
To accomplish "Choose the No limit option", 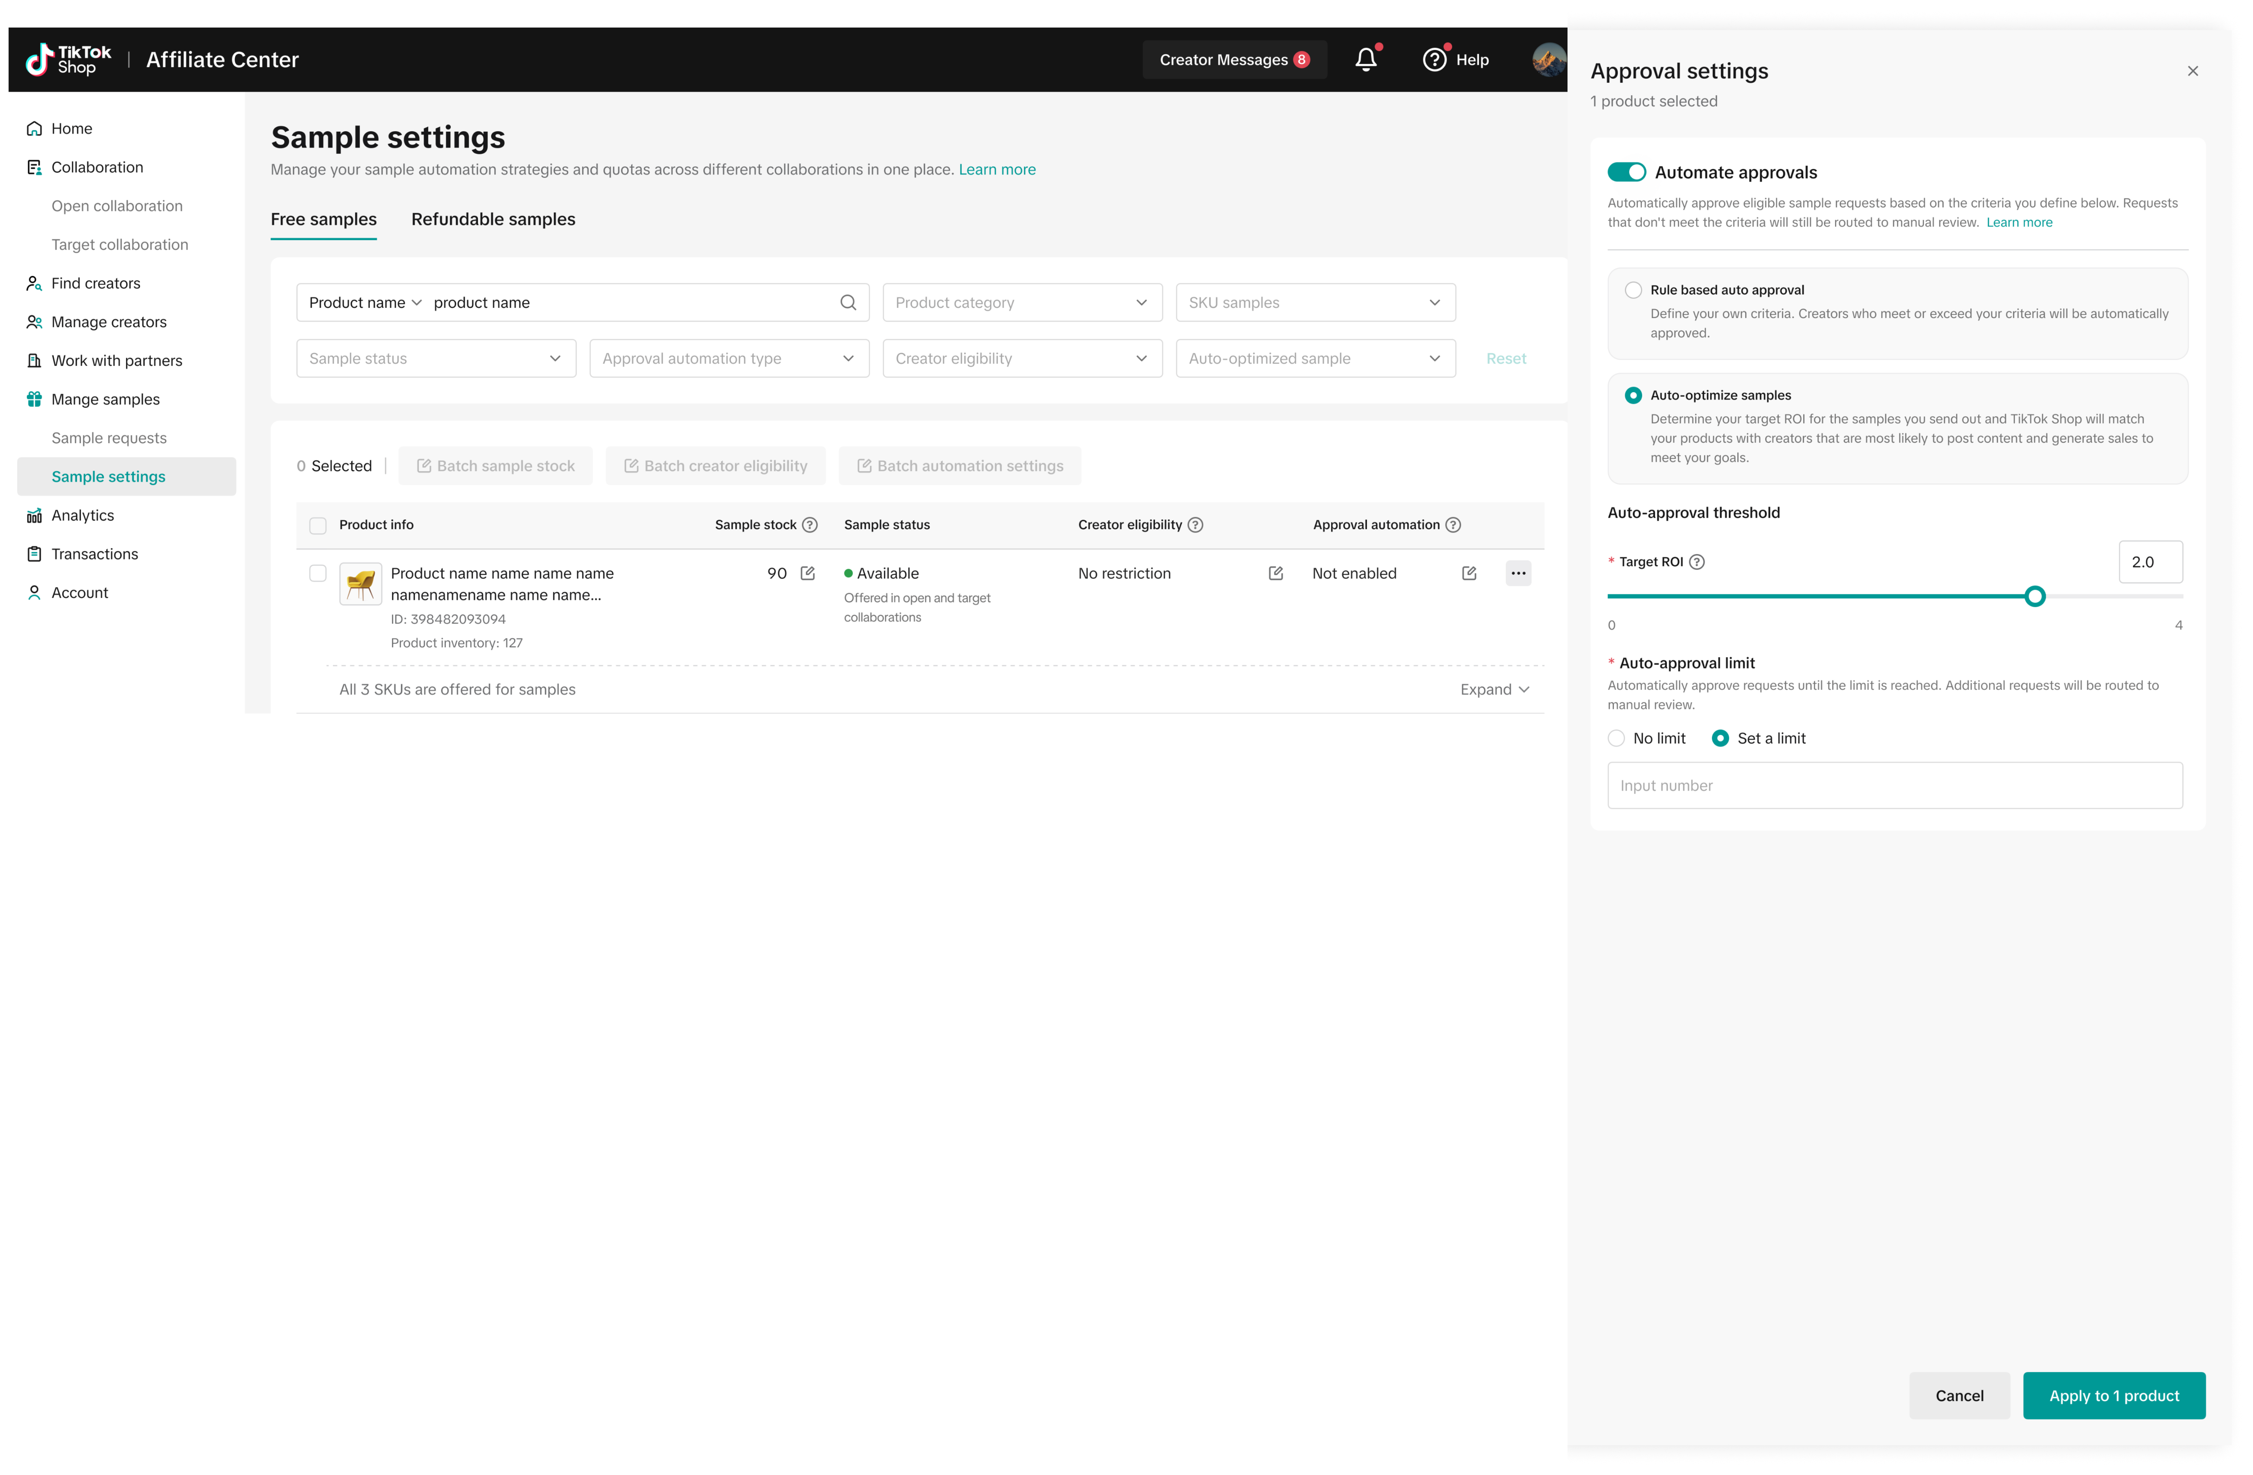I will point(1616,738).
